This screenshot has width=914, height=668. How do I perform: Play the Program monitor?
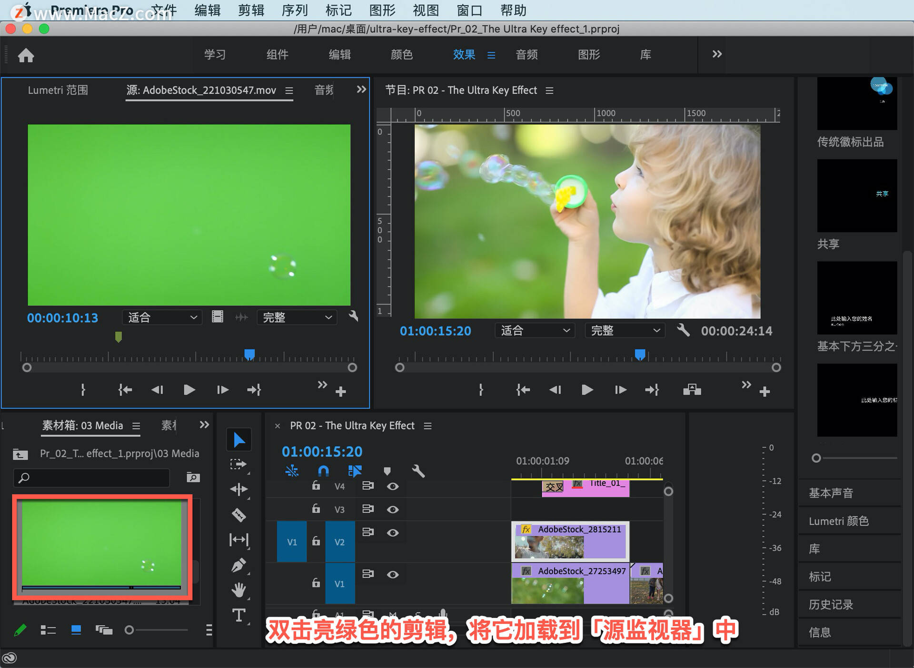587,390
